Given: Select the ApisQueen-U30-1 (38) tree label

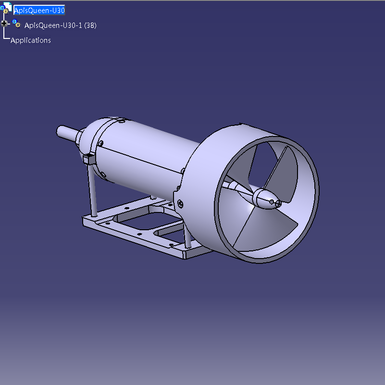Looking at the screenshot, I should [60, 25].
